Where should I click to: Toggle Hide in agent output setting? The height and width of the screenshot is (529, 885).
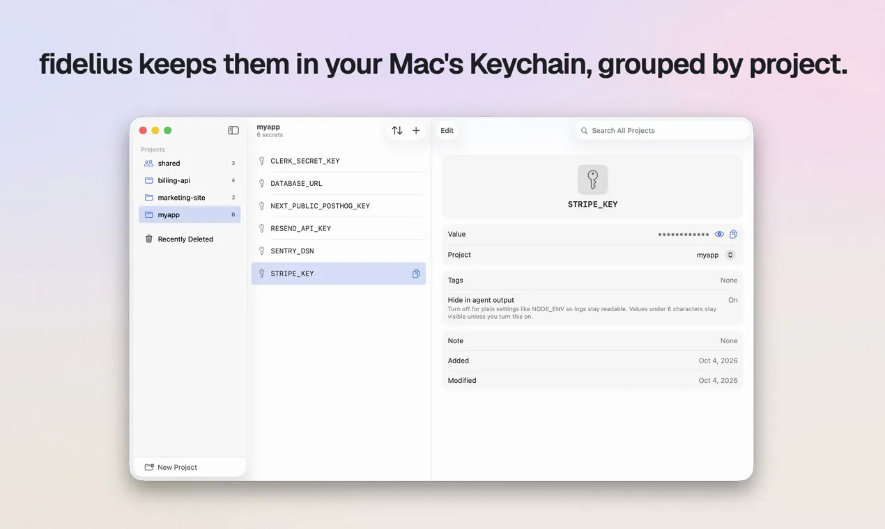tap(733, 300)
